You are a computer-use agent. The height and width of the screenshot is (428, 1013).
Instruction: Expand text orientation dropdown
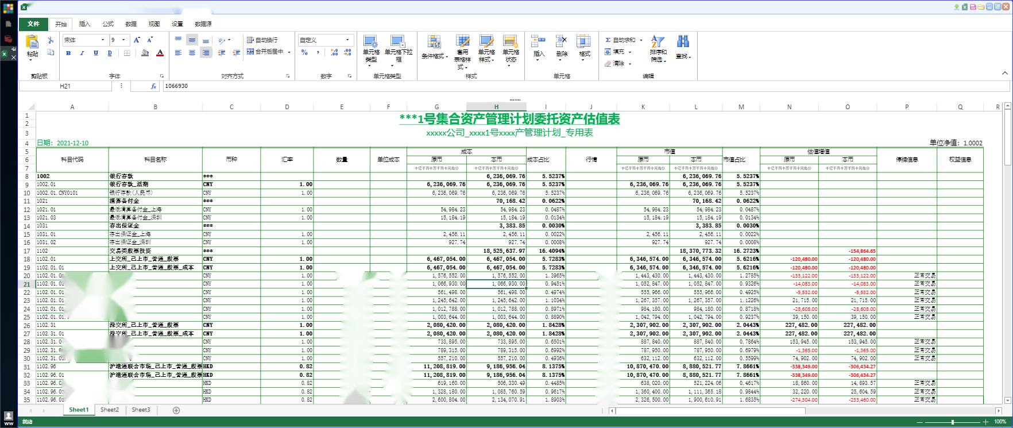pos(229,40)
